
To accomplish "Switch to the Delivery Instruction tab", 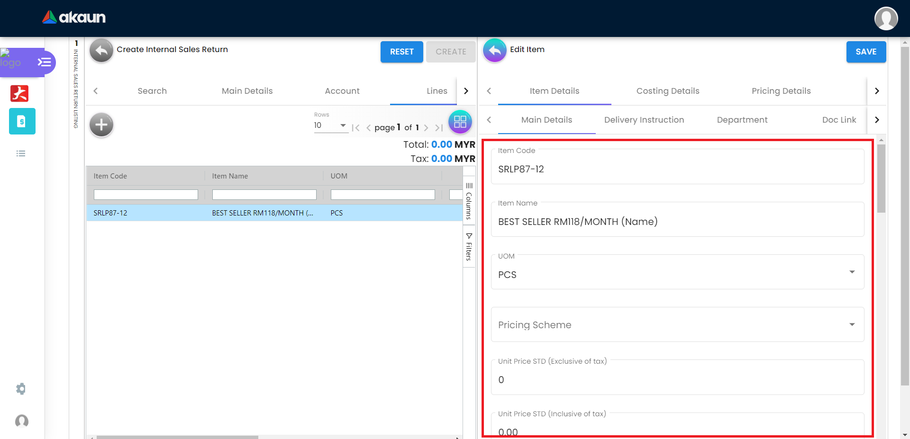I will coord(644,120).
